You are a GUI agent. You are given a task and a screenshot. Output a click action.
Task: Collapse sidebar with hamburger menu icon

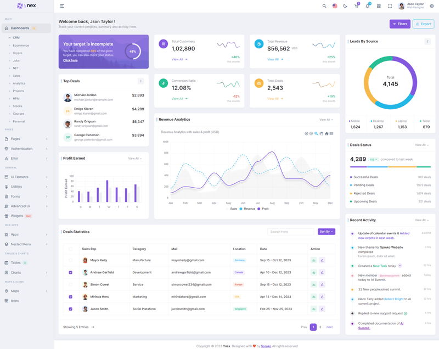point(62,6)
